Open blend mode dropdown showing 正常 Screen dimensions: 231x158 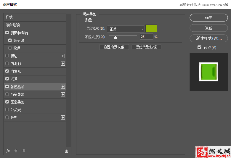126,29
